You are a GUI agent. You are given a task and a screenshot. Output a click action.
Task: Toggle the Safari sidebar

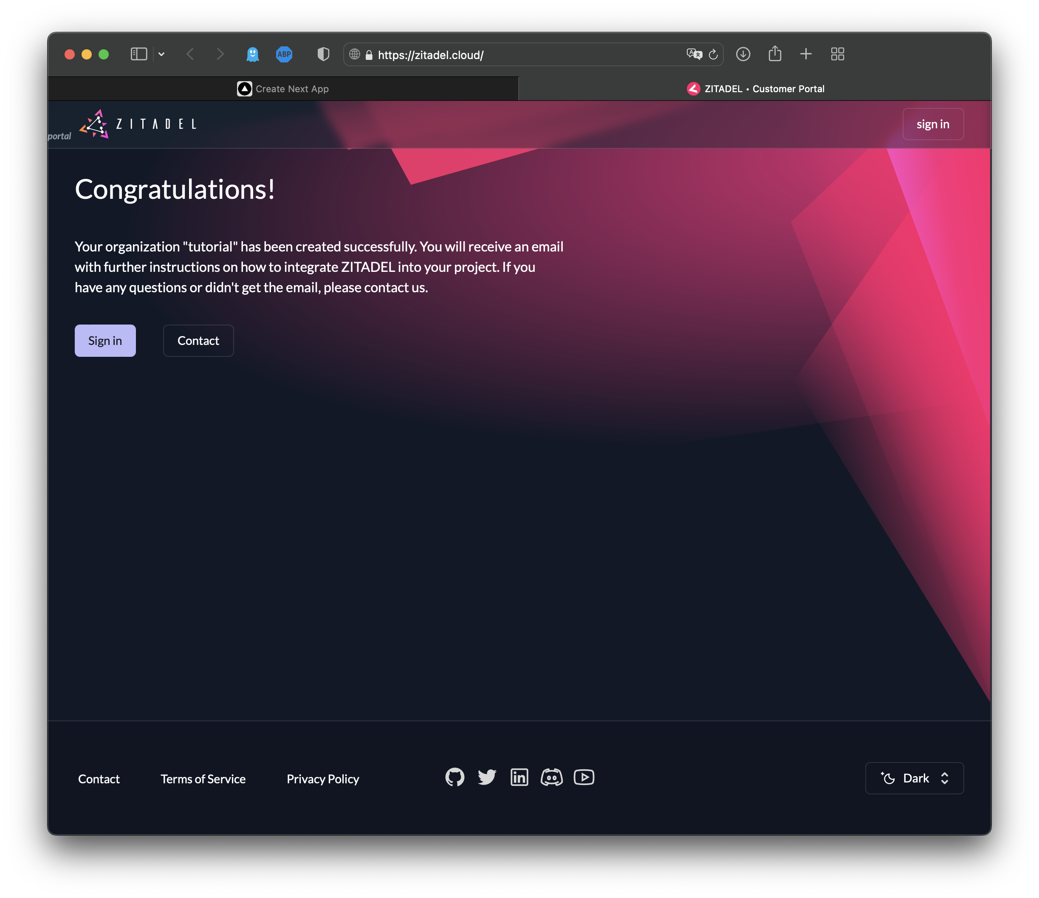click(x=138, y=54)
